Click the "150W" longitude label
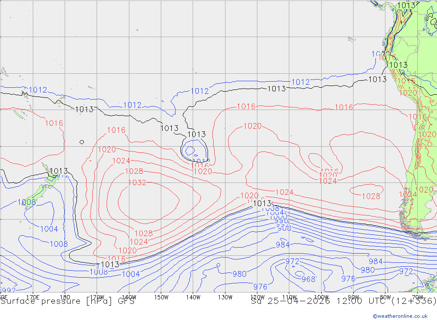Image resolution: width=437 pixels, height=320 pixels. pos(161,297)
